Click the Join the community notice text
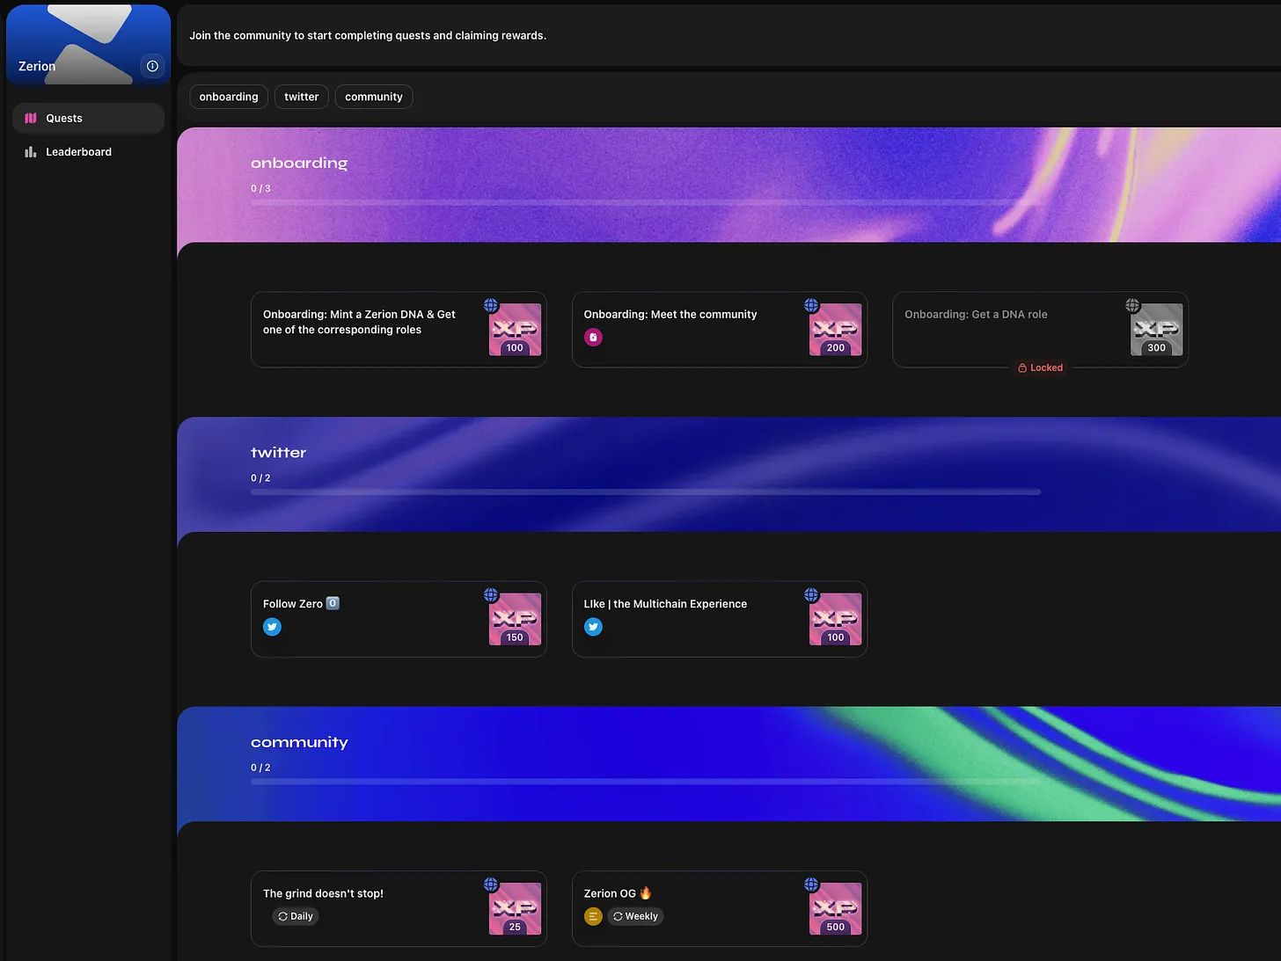 click(x=368, y=36)
